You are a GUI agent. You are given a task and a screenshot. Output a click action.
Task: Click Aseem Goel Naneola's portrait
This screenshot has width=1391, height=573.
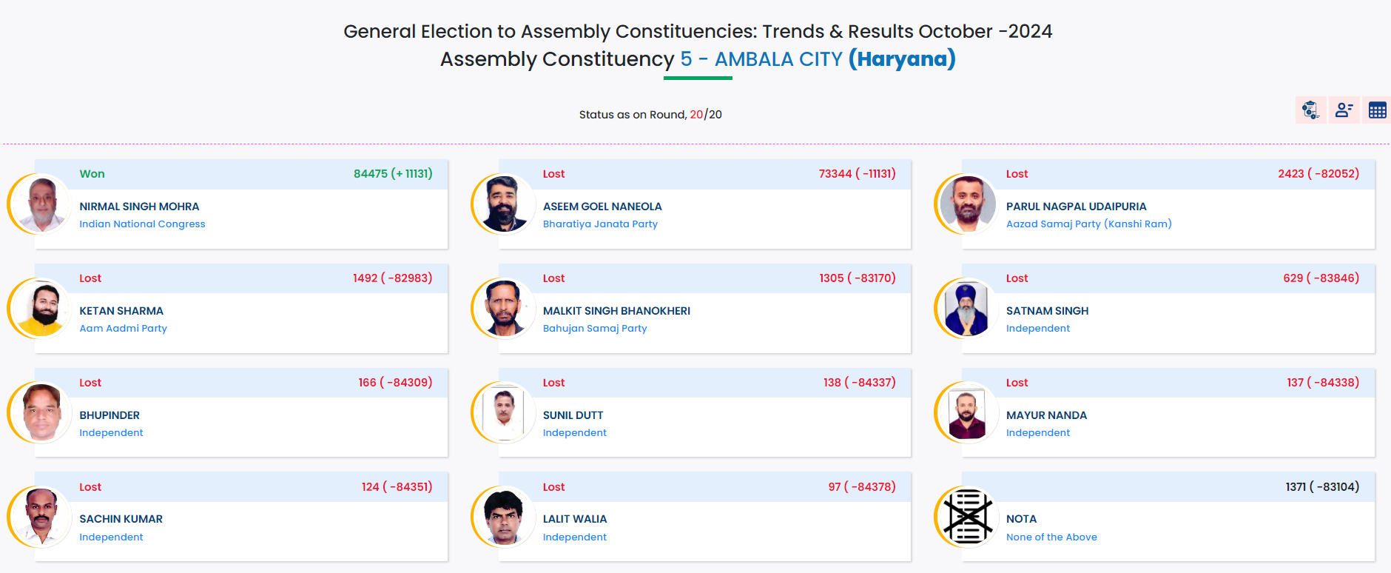(504, 204)
